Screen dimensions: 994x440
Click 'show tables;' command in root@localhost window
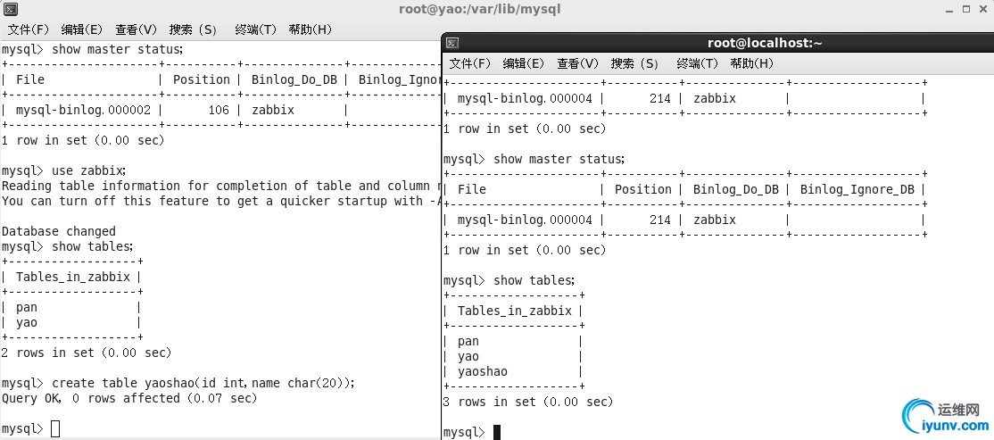534,280
